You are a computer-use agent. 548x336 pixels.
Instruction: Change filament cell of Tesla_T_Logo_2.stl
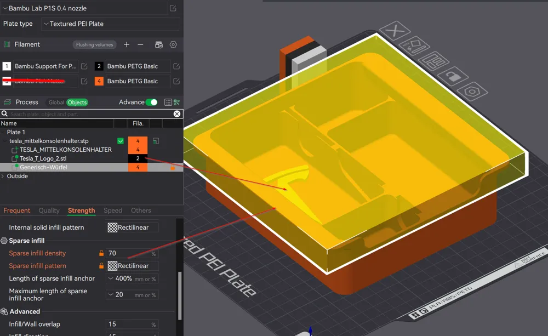(x=138, y=158)
